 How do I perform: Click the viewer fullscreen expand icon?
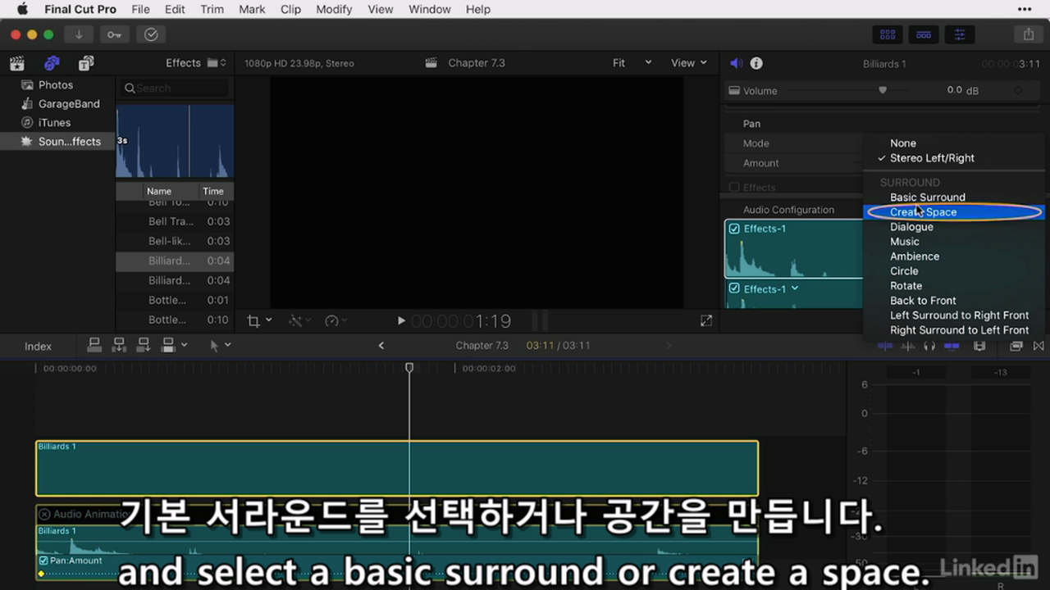[x=706, y=321]
